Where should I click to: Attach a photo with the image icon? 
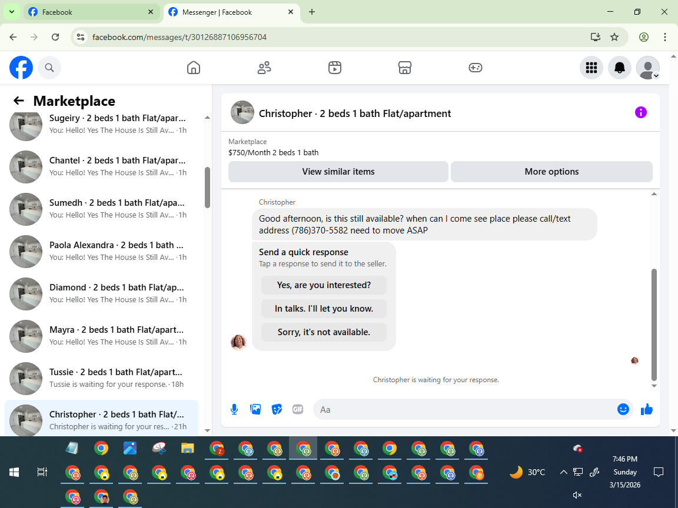[x=255, y=409]
